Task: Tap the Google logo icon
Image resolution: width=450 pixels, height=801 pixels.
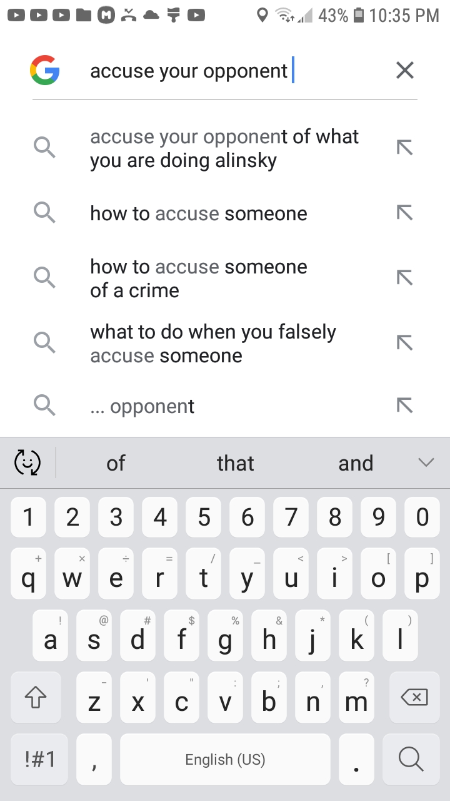Action: 44,70
